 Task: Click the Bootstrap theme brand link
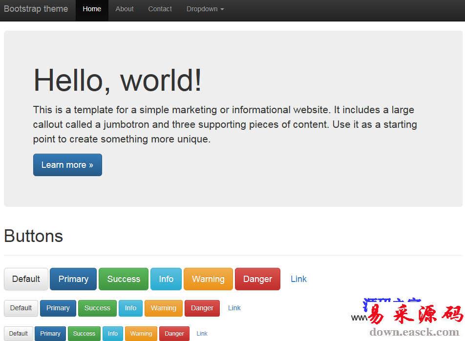(36, 9)
